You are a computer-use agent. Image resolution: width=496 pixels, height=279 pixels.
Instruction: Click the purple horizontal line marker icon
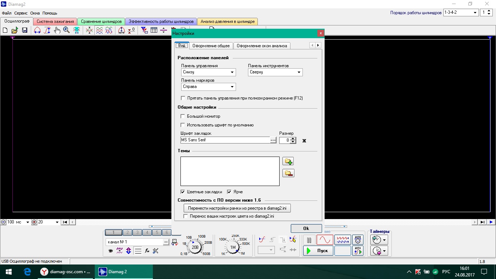[164, 31]
